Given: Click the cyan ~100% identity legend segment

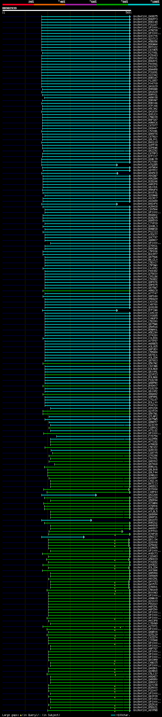Looking at the screenshot, I should click(144, 5).
